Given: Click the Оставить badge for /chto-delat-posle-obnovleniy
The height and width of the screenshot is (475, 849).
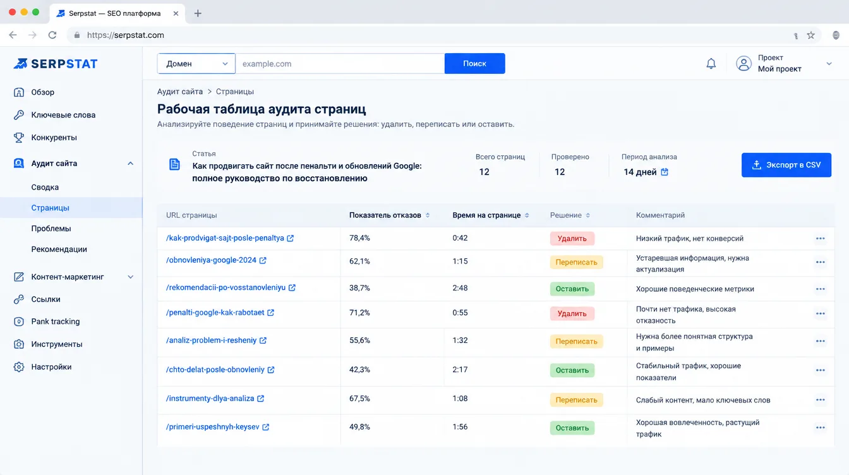Looking at the screenshot, I should click(572, 371).
